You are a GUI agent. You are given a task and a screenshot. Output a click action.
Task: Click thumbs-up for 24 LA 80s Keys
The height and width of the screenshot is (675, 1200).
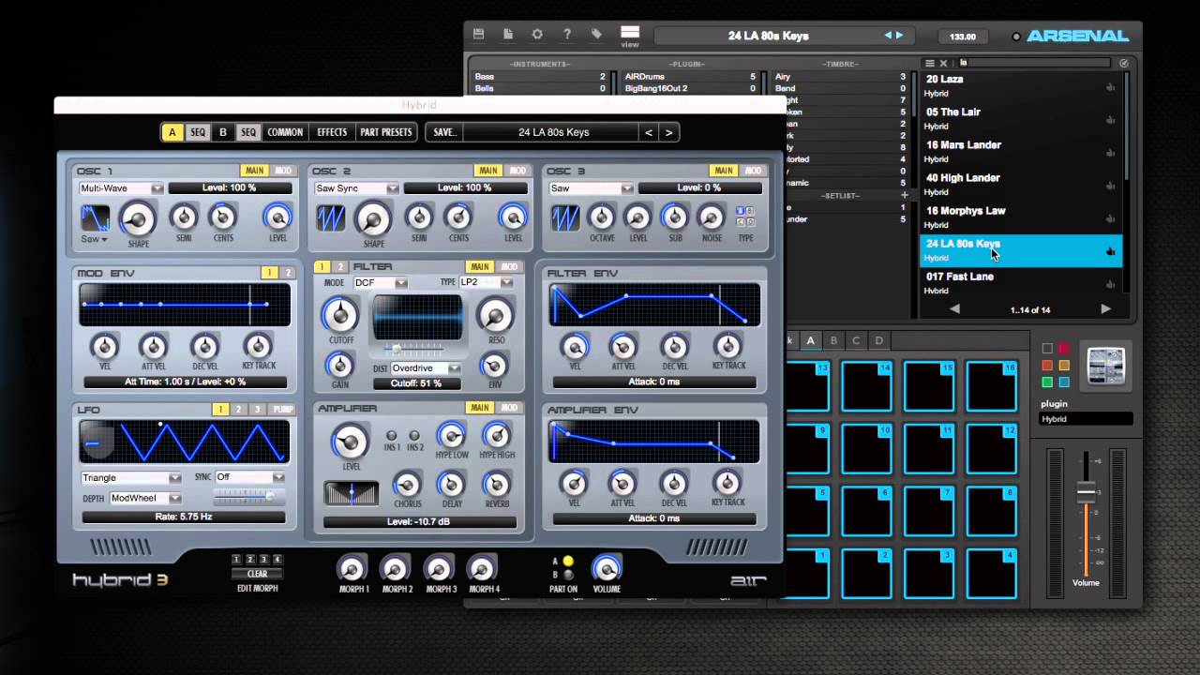1111,251
